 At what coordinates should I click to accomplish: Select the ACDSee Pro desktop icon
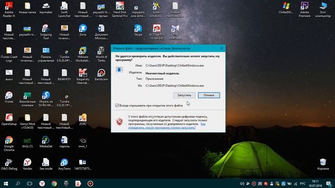157,32
